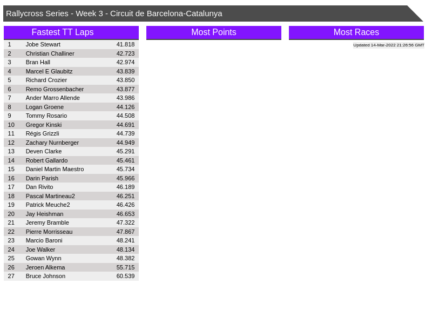432x324 pixels.
Task: Click Marcel E Glaubitz entry
Action: tap(49, 71)
